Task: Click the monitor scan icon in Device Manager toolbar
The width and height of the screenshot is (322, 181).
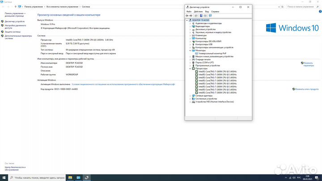Action: coord(210,16)
